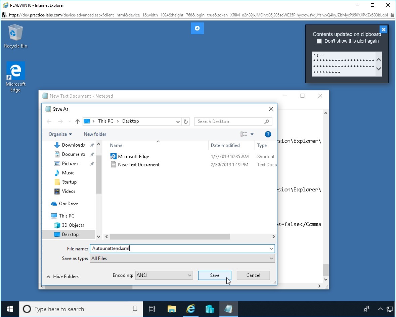Open the Help question mark button
This screenshot has height=317, width=396.
click(x=268, y=134)
